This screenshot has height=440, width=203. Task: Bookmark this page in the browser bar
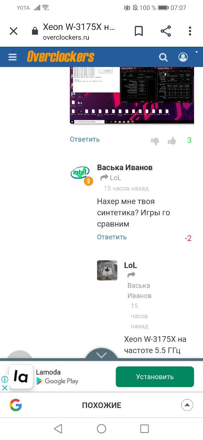(139, 31)
